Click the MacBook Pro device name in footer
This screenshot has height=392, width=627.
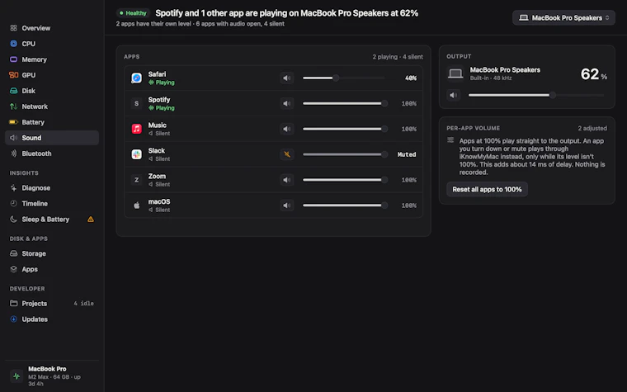coord(47,369)
